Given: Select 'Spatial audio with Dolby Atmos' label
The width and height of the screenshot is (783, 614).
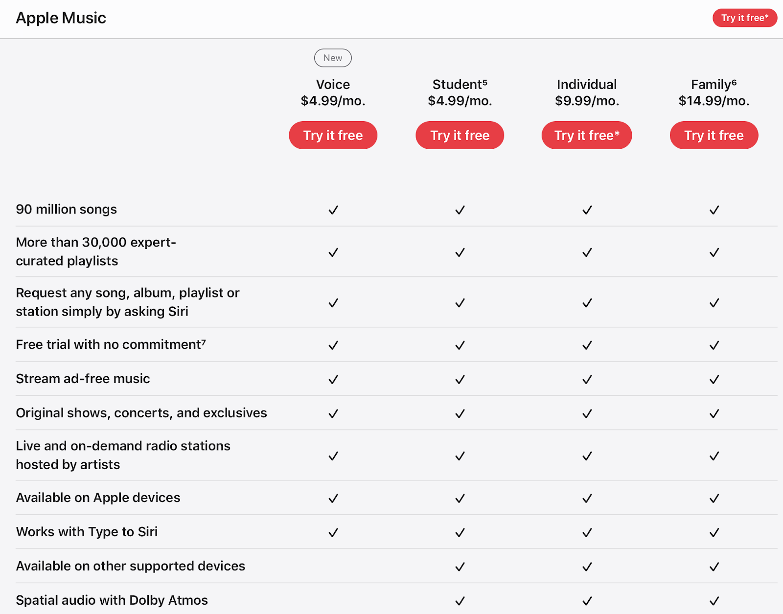Looking at the screenshot, I should pyautogui.click(x=112, y=600).
